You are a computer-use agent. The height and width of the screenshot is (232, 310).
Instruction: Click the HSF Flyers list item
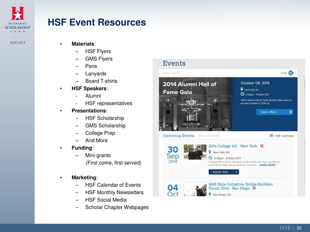pos(98,51)
